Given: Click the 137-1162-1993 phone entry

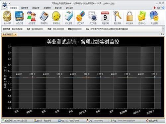Looking at the screenshot, I should point(68,121).
